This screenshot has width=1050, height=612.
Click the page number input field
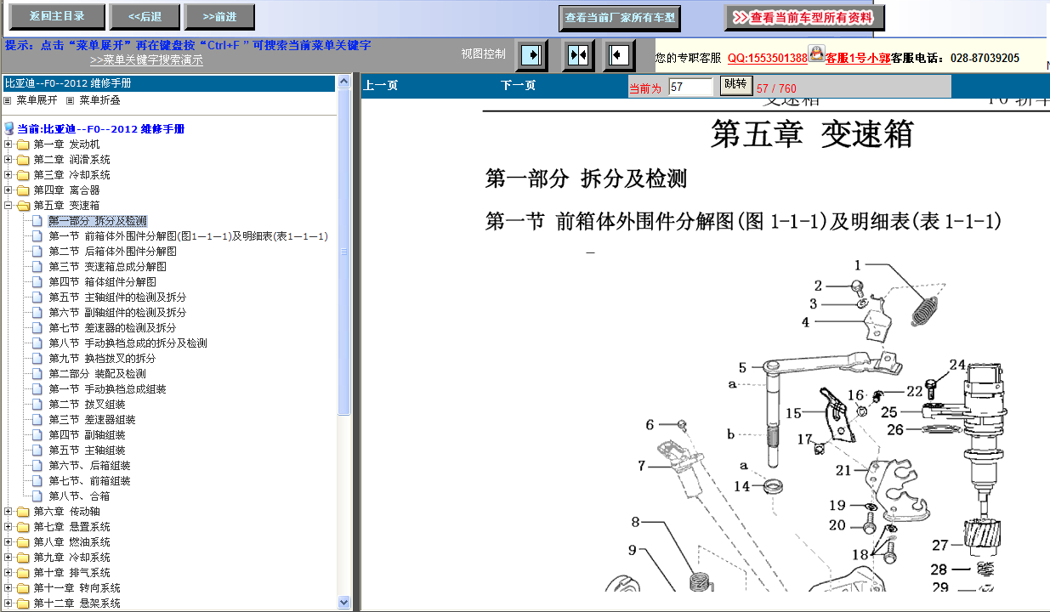point(690,87)
